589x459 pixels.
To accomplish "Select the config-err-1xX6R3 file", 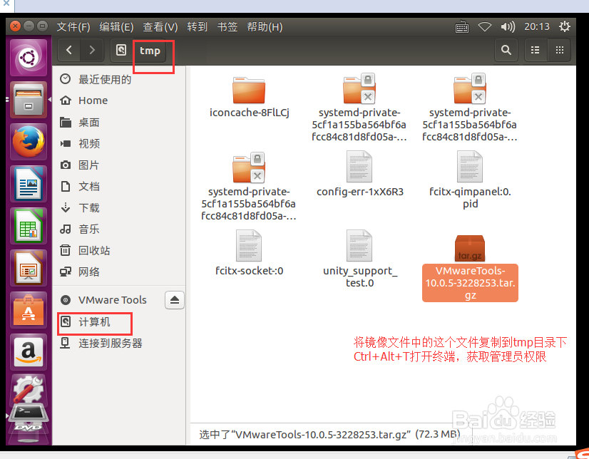I will pyautogui.click(x=359, y=174).
